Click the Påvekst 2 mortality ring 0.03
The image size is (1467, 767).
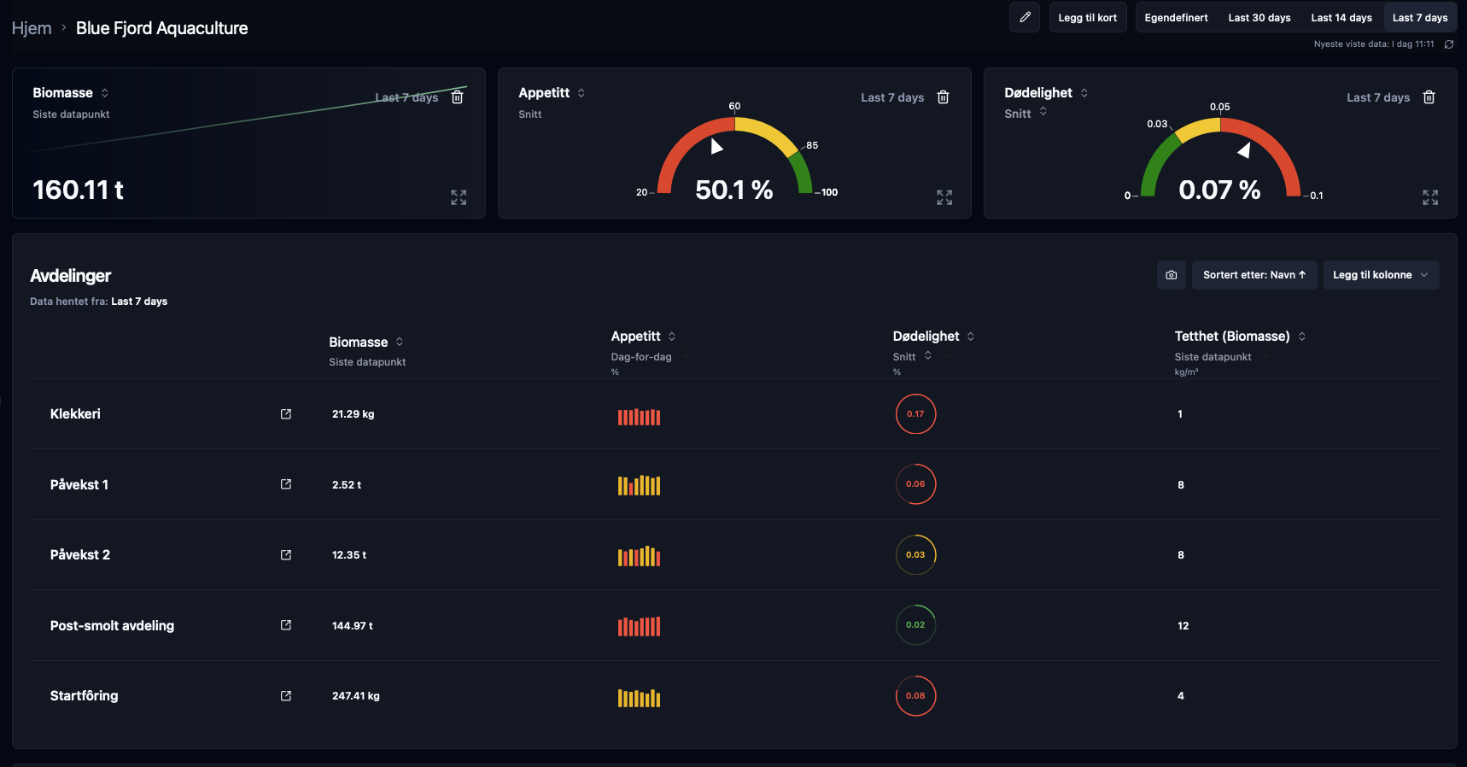915,555
